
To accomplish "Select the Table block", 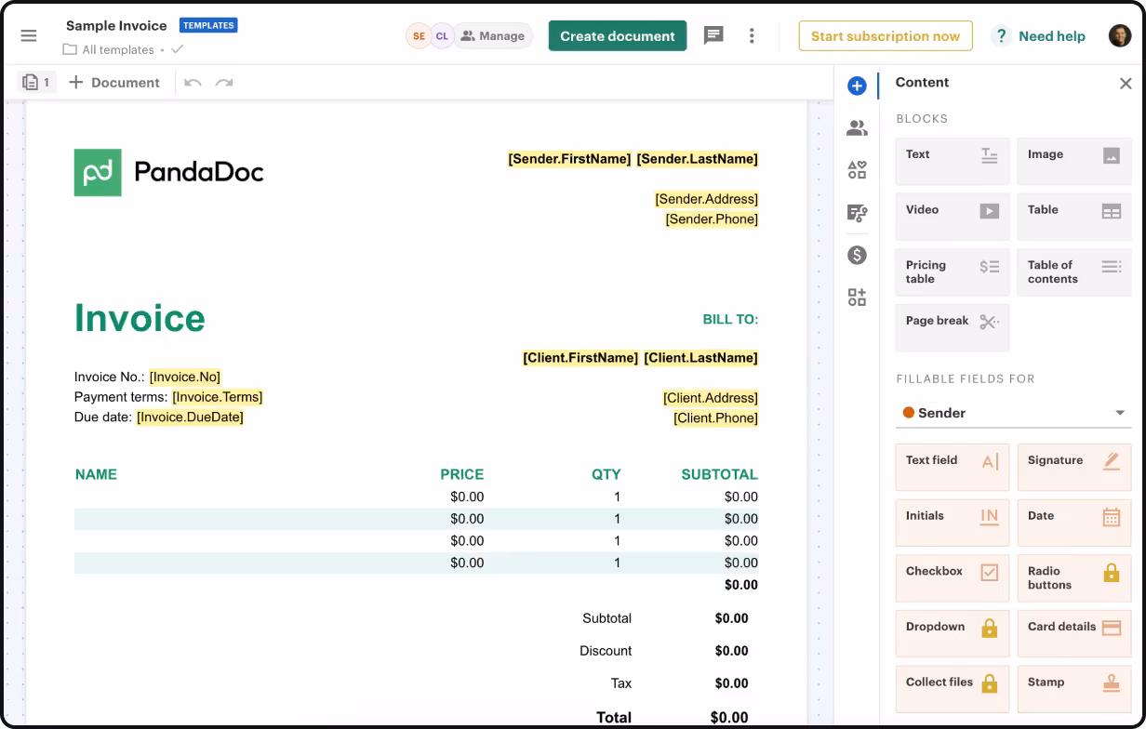I will pyautogui.click(x=1073, y=217).
